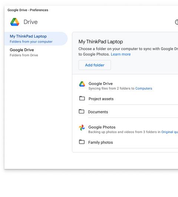
Task: Click the Google Drive section icon
Action: click(x=82, y=84)
